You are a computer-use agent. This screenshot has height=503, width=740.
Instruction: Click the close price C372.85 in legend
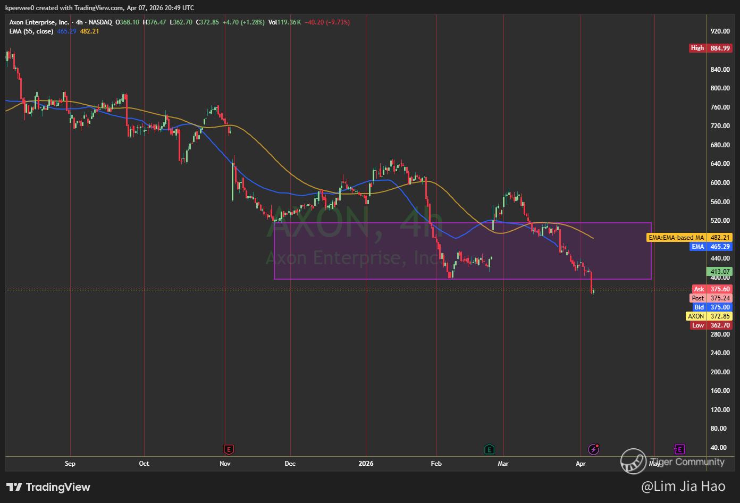(x=207, y=22)
